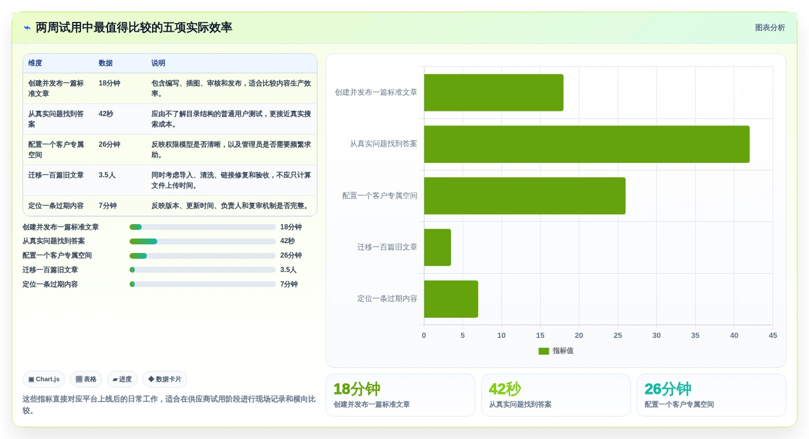Click the progress bar for 配置一个客户专属空间
The height and width of the screenshot is (439, 809).
point(202,256)
